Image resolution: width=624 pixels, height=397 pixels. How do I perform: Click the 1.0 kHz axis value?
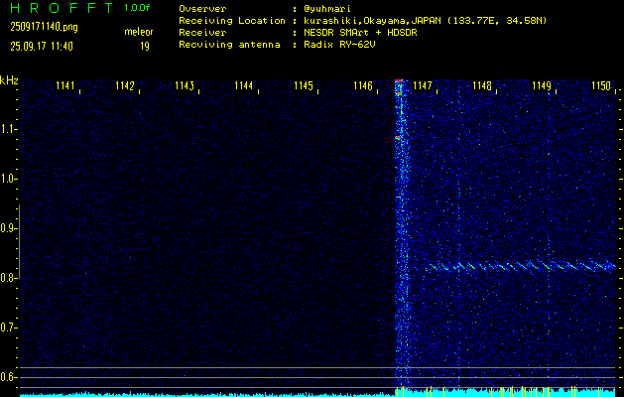click(x=7, y=180)
